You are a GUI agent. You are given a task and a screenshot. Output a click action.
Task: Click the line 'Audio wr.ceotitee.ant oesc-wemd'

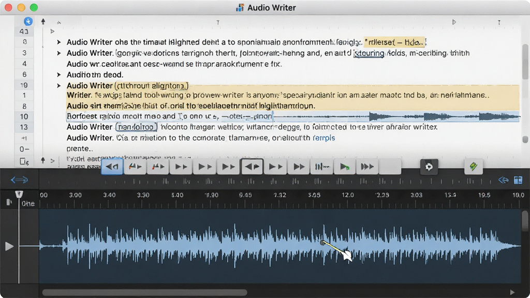(174, 64)
